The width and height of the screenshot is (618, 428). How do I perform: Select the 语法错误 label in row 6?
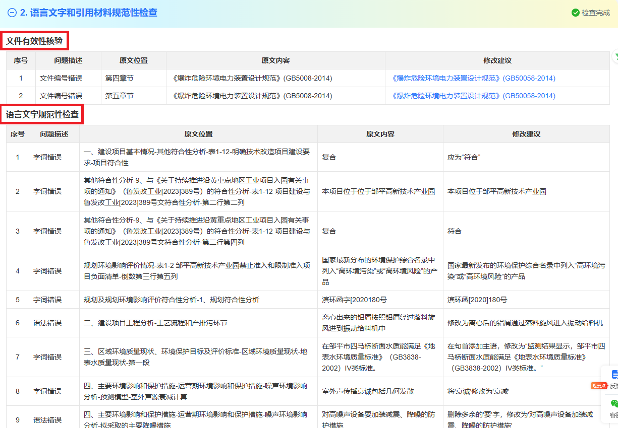47,323
